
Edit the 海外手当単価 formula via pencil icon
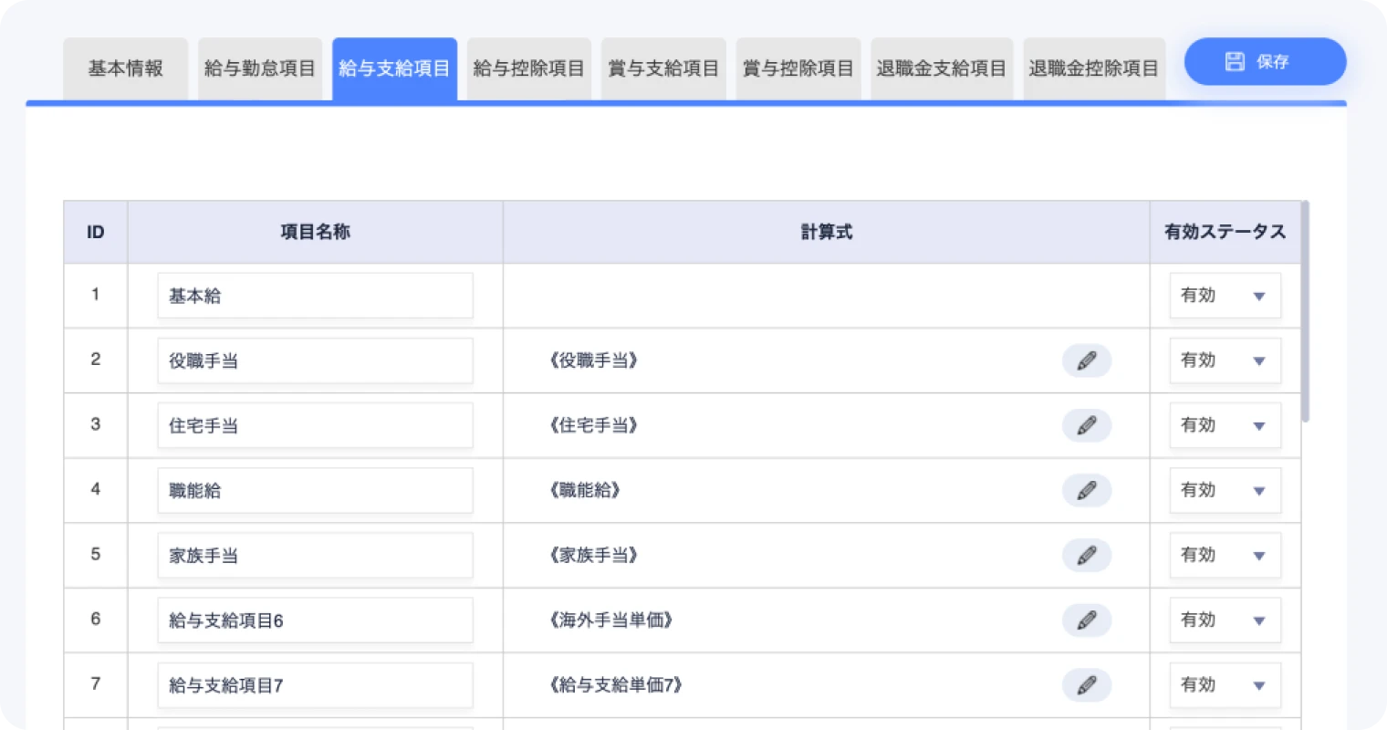tap(1086, 620)
